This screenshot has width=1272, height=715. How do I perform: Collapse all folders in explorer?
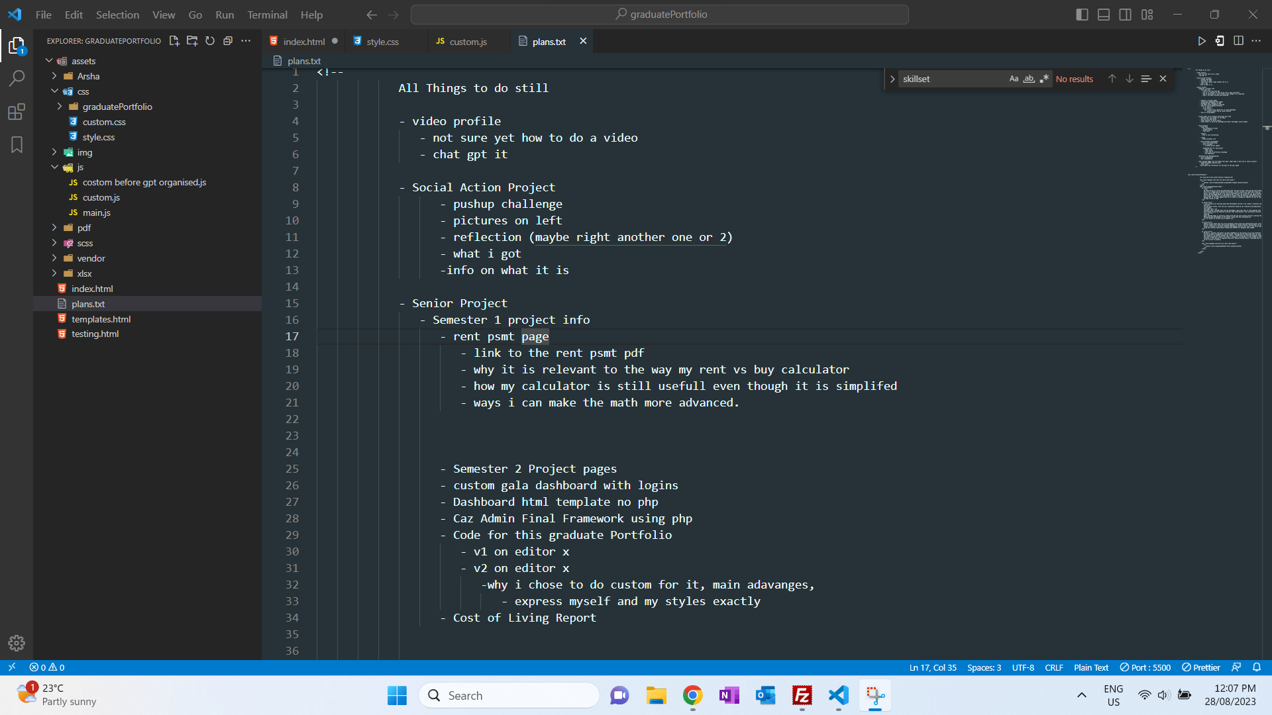pos(228,41)
